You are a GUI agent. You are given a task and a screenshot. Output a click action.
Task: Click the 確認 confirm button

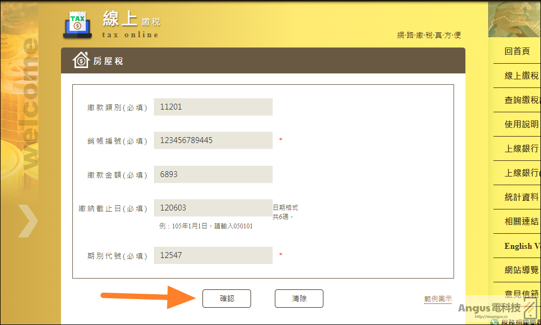[227, 299]
